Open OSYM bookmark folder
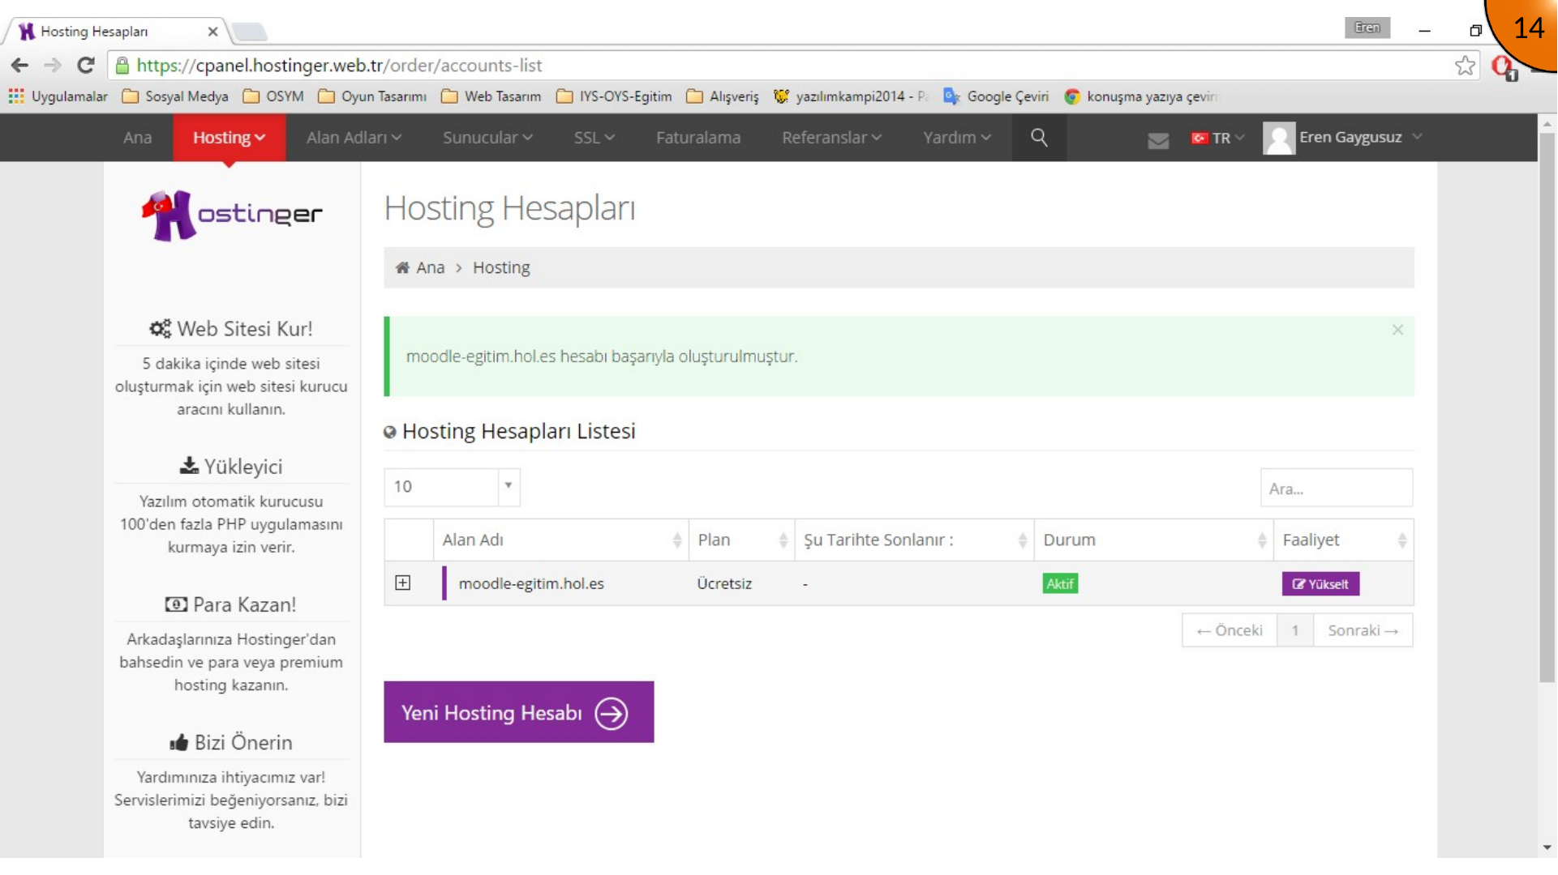This screenshot has height=875, width=1558. pyautogui.click(x=273, y=96)
